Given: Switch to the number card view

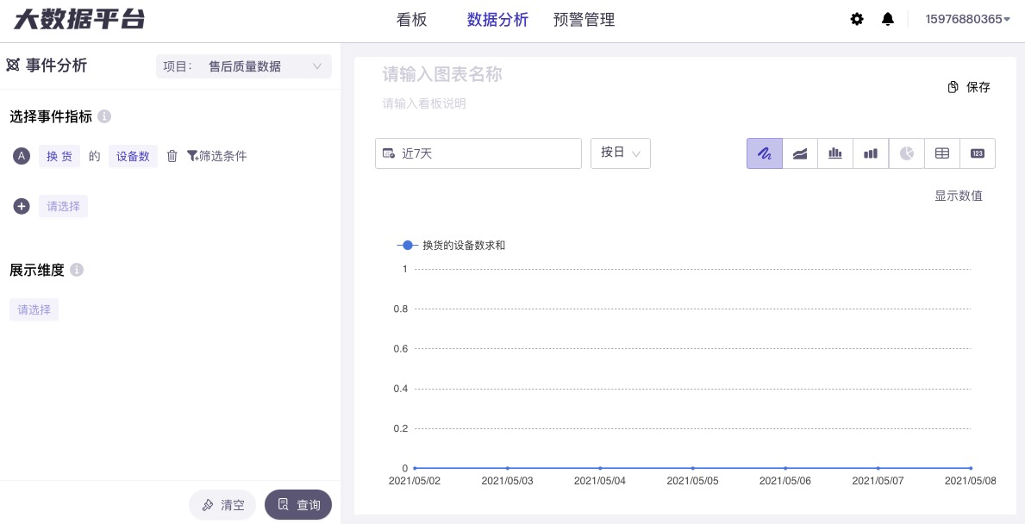Looking at the screenshot, I should click(x=978, y=153).
